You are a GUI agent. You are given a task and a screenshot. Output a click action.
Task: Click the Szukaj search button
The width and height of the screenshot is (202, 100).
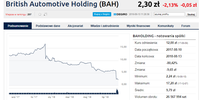pyautogui.click(x=191, y=14)
